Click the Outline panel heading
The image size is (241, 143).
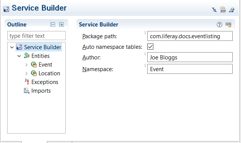coord(17,25)
